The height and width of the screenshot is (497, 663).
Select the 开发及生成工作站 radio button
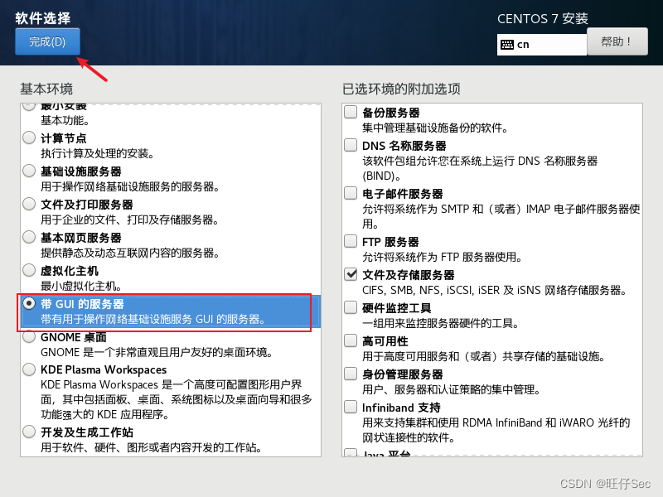(x=29, y=432)
